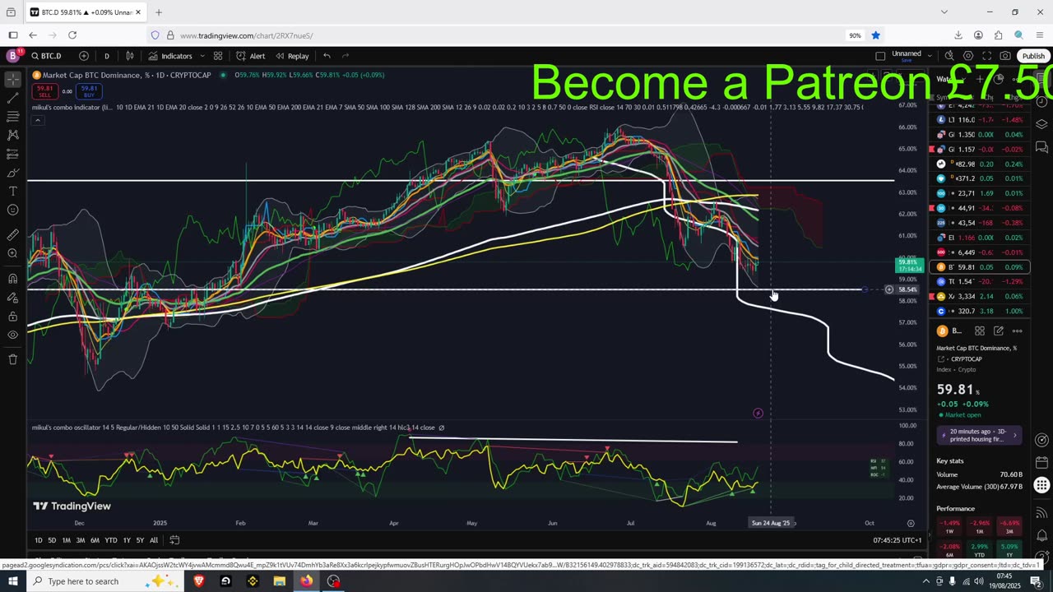Open the D timeframe interval selector

[x=106, y=56]
